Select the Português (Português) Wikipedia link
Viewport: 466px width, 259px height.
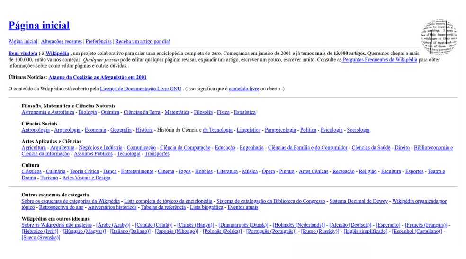[271, 231]
